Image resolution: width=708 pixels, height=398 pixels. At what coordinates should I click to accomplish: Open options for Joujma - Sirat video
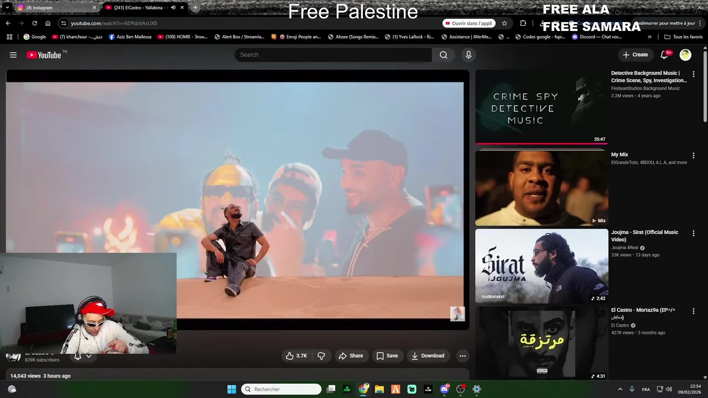[x=693, y=233]
